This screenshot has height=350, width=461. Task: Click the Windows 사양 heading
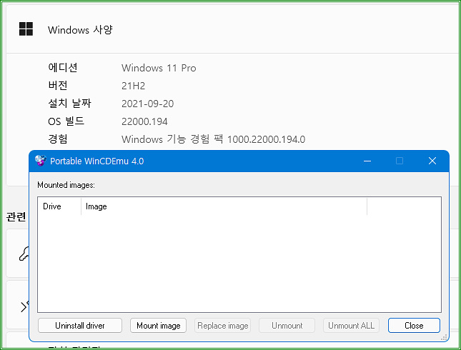[x=80, y=30]
